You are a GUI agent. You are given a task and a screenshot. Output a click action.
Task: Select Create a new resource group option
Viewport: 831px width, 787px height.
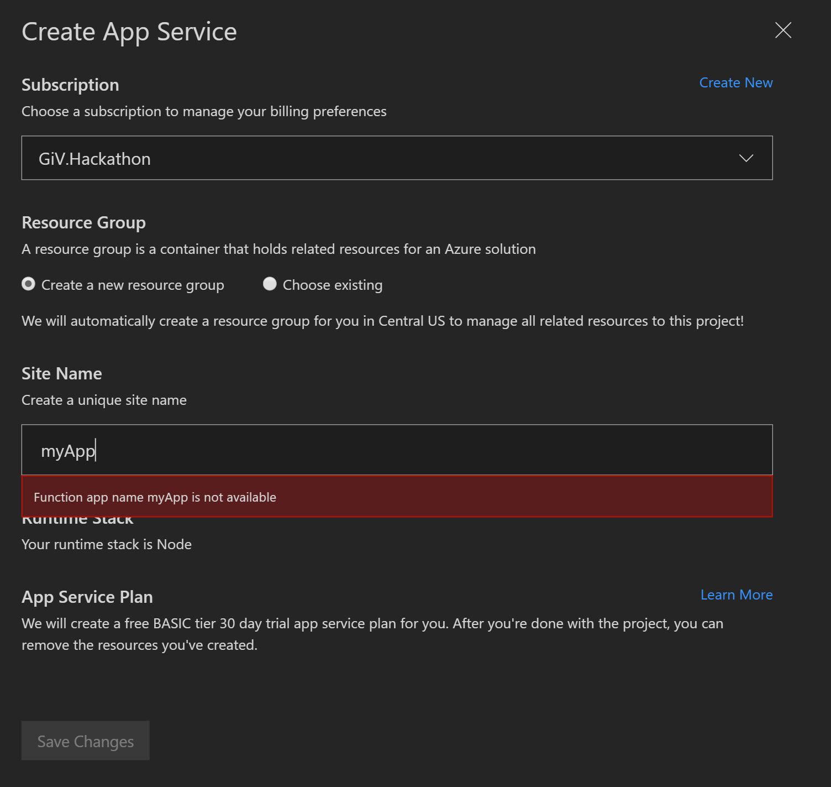coord(28,284)
